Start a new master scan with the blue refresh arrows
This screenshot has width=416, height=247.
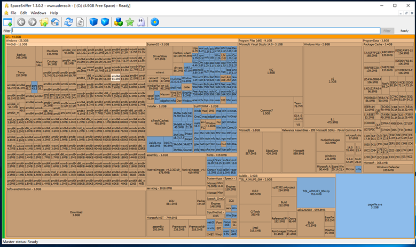pos(68,22)
